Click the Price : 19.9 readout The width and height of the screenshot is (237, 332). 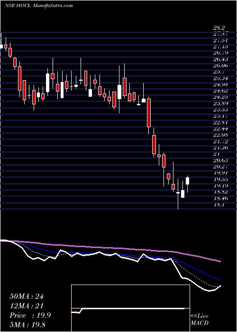30,315
